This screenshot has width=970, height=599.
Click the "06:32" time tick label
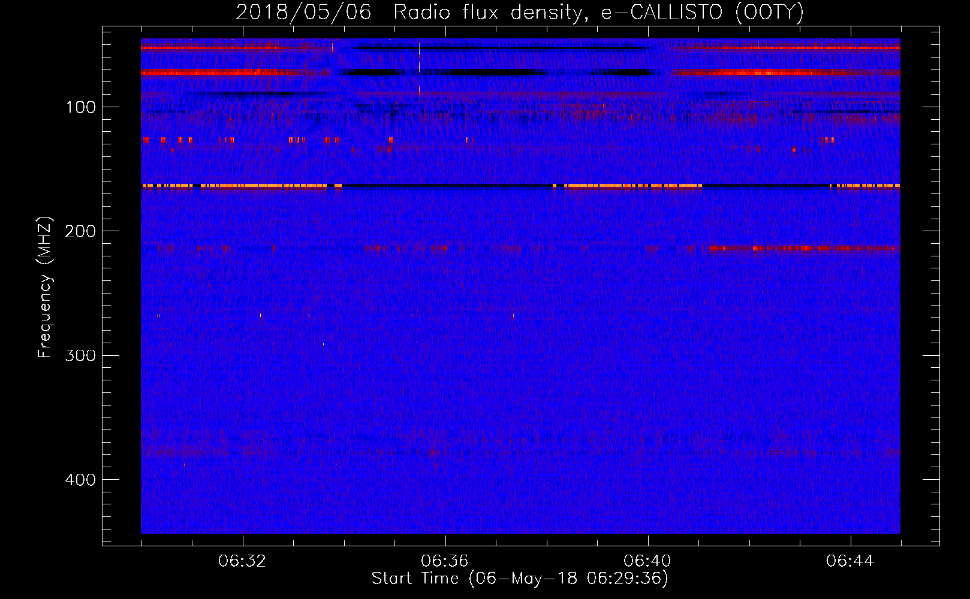(242, 561)
